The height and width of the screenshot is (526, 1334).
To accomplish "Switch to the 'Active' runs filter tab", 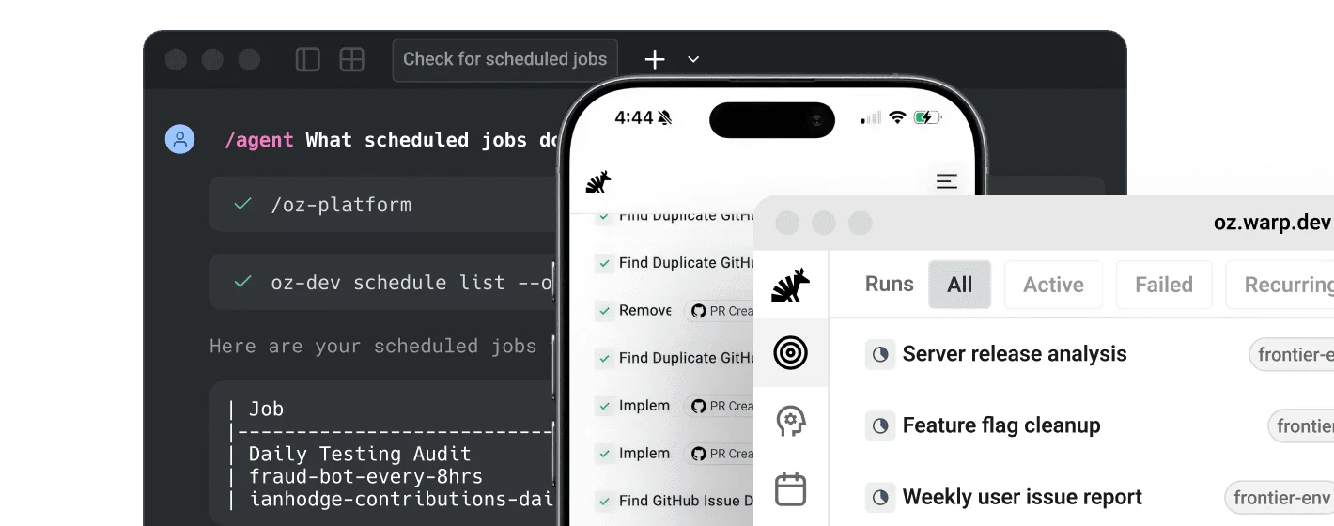I will tap(1053, 285).
